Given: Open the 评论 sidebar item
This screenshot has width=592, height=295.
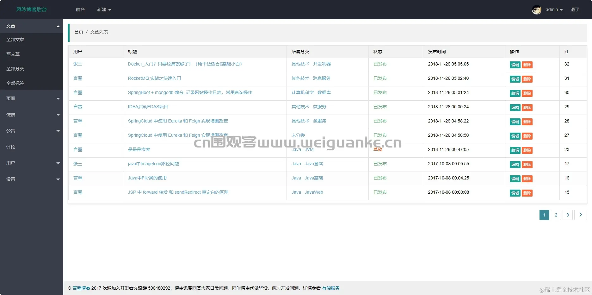Looking at the screenshot, I should click(32, 147).
